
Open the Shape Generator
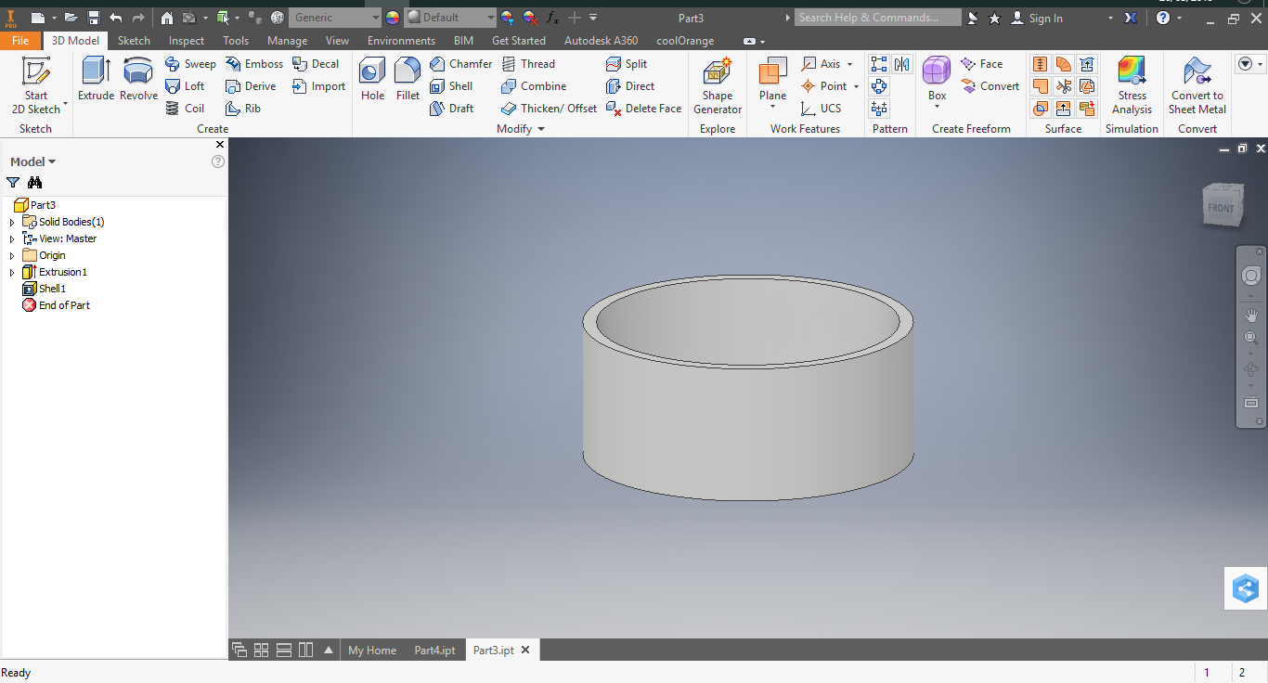718,85
